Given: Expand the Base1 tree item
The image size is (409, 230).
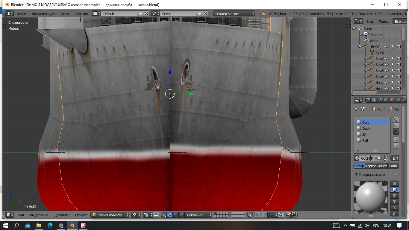Looking at the screenshot, I should [x=366, y=59].
